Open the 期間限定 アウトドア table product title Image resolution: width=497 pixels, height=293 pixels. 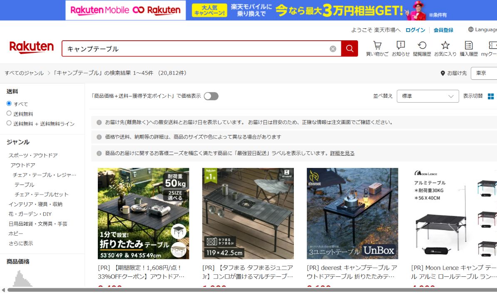click(x=141, y=272)
